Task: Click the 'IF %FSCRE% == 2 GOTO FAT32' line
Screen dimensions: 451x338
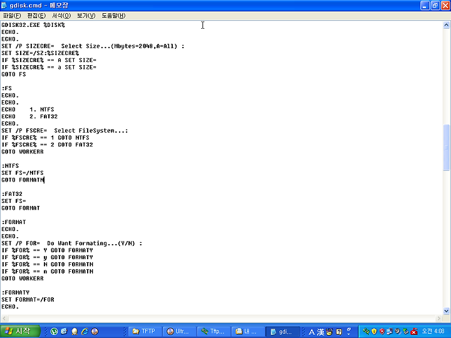Action: point(47,145)
